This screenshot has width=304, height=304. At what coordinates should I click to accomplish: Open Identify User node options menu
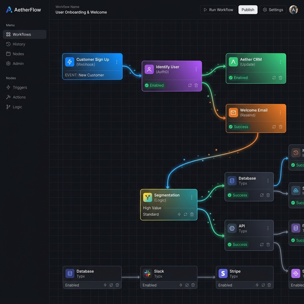pos(196,69)
